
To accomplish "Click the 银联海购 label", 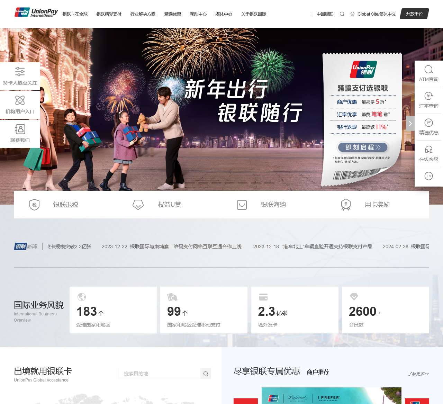I will (273, 205).
